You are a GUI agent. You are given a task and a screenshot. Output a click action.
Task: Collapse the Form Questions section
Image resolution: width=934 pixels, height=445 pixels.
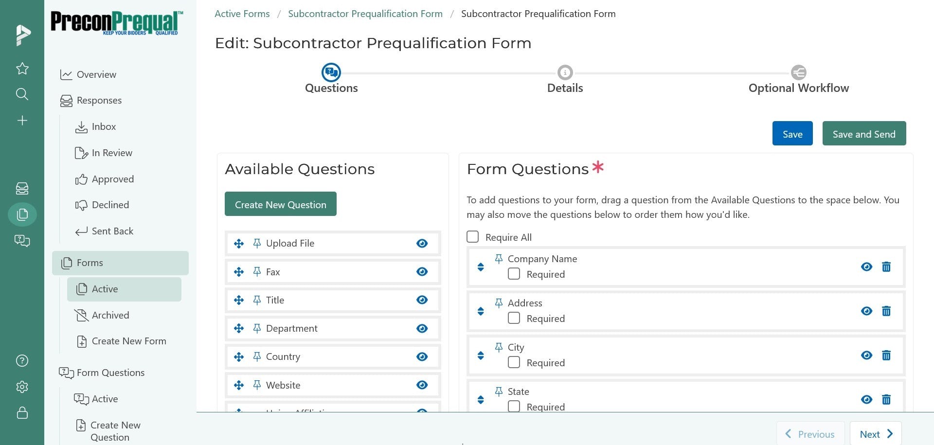coord(110,373)
